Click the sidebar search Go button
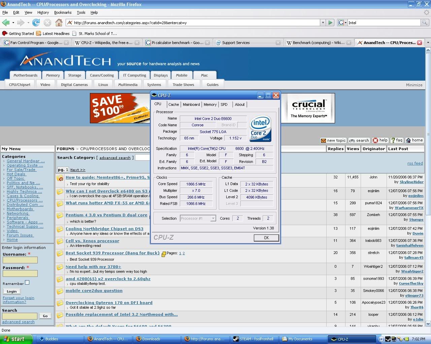Viewport: 431px width, 344px height. pyautogui.click(x=45, y=316)
